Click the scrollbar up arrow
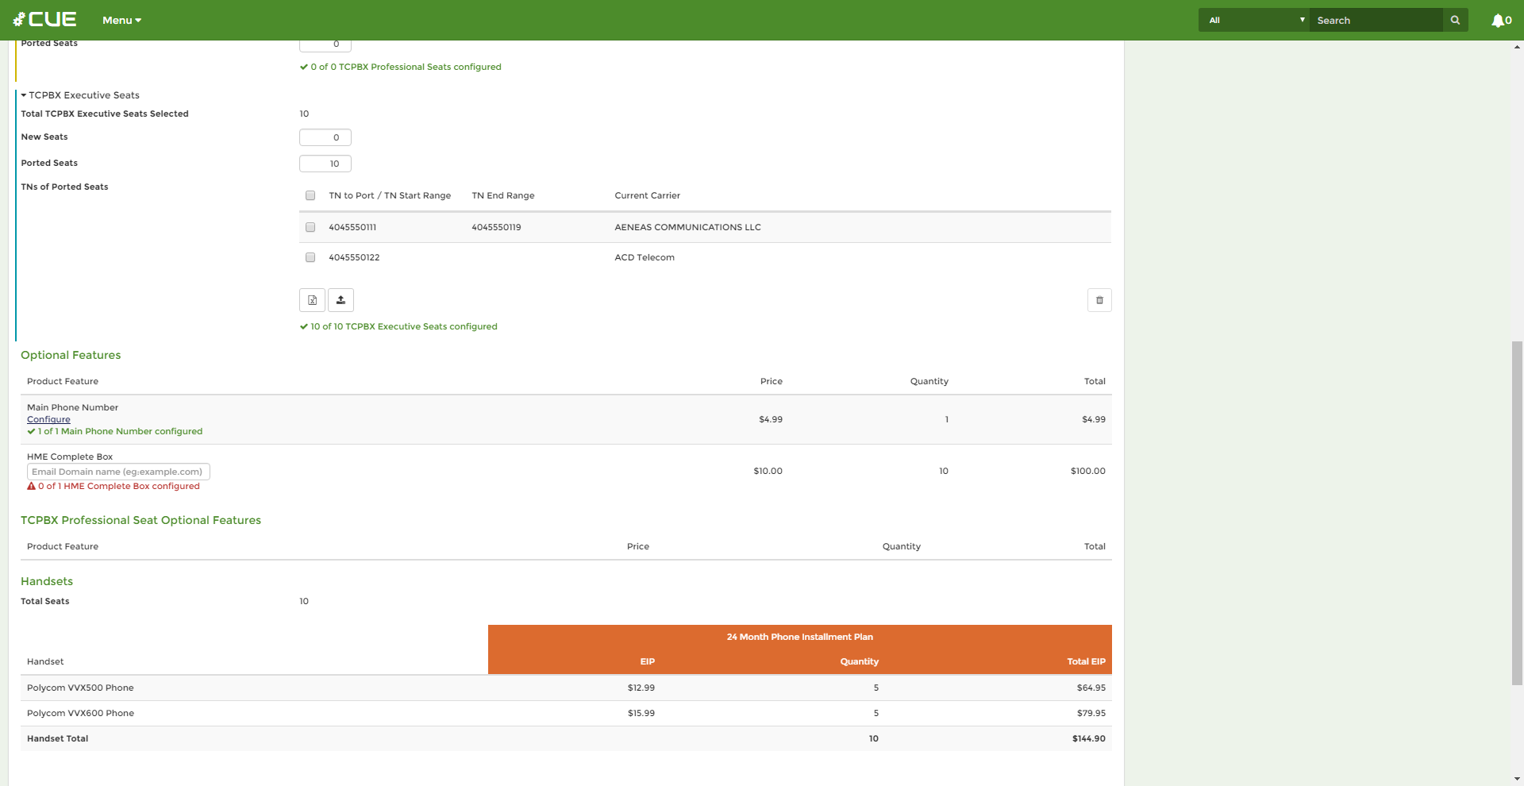1524x786 pixels. (1517, 47)
